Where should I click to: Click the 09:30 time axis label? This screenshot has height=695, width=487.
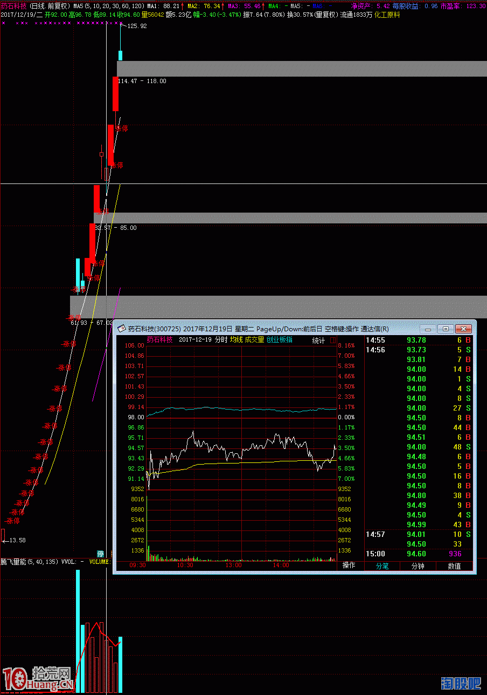[x=138, y=565]
